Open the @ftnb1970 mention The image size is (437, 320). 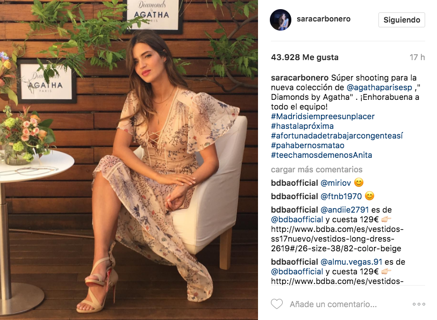[x=341, y=197]
